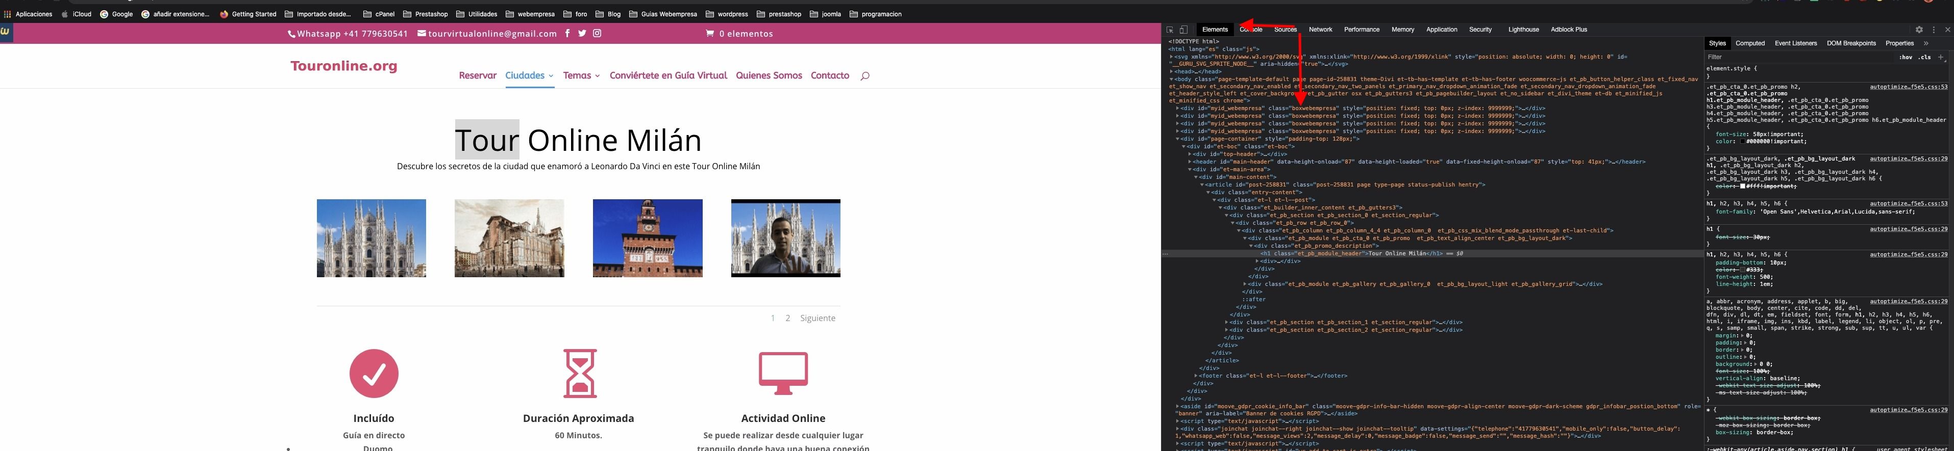Open the Prestashop bookmarks folder
This screenshot has height=451, width=1954.
[x=426, y=14]
